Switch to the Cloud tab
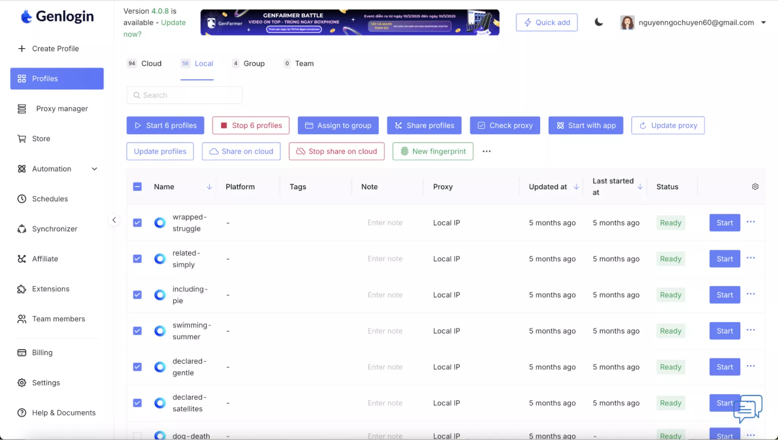Screen dimensions: 778x440 [x=151, y=64]
